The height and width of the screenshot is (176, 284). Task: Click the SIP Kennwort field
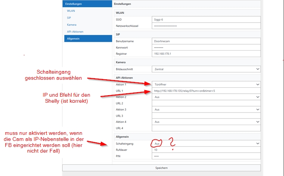click(206, 48)
